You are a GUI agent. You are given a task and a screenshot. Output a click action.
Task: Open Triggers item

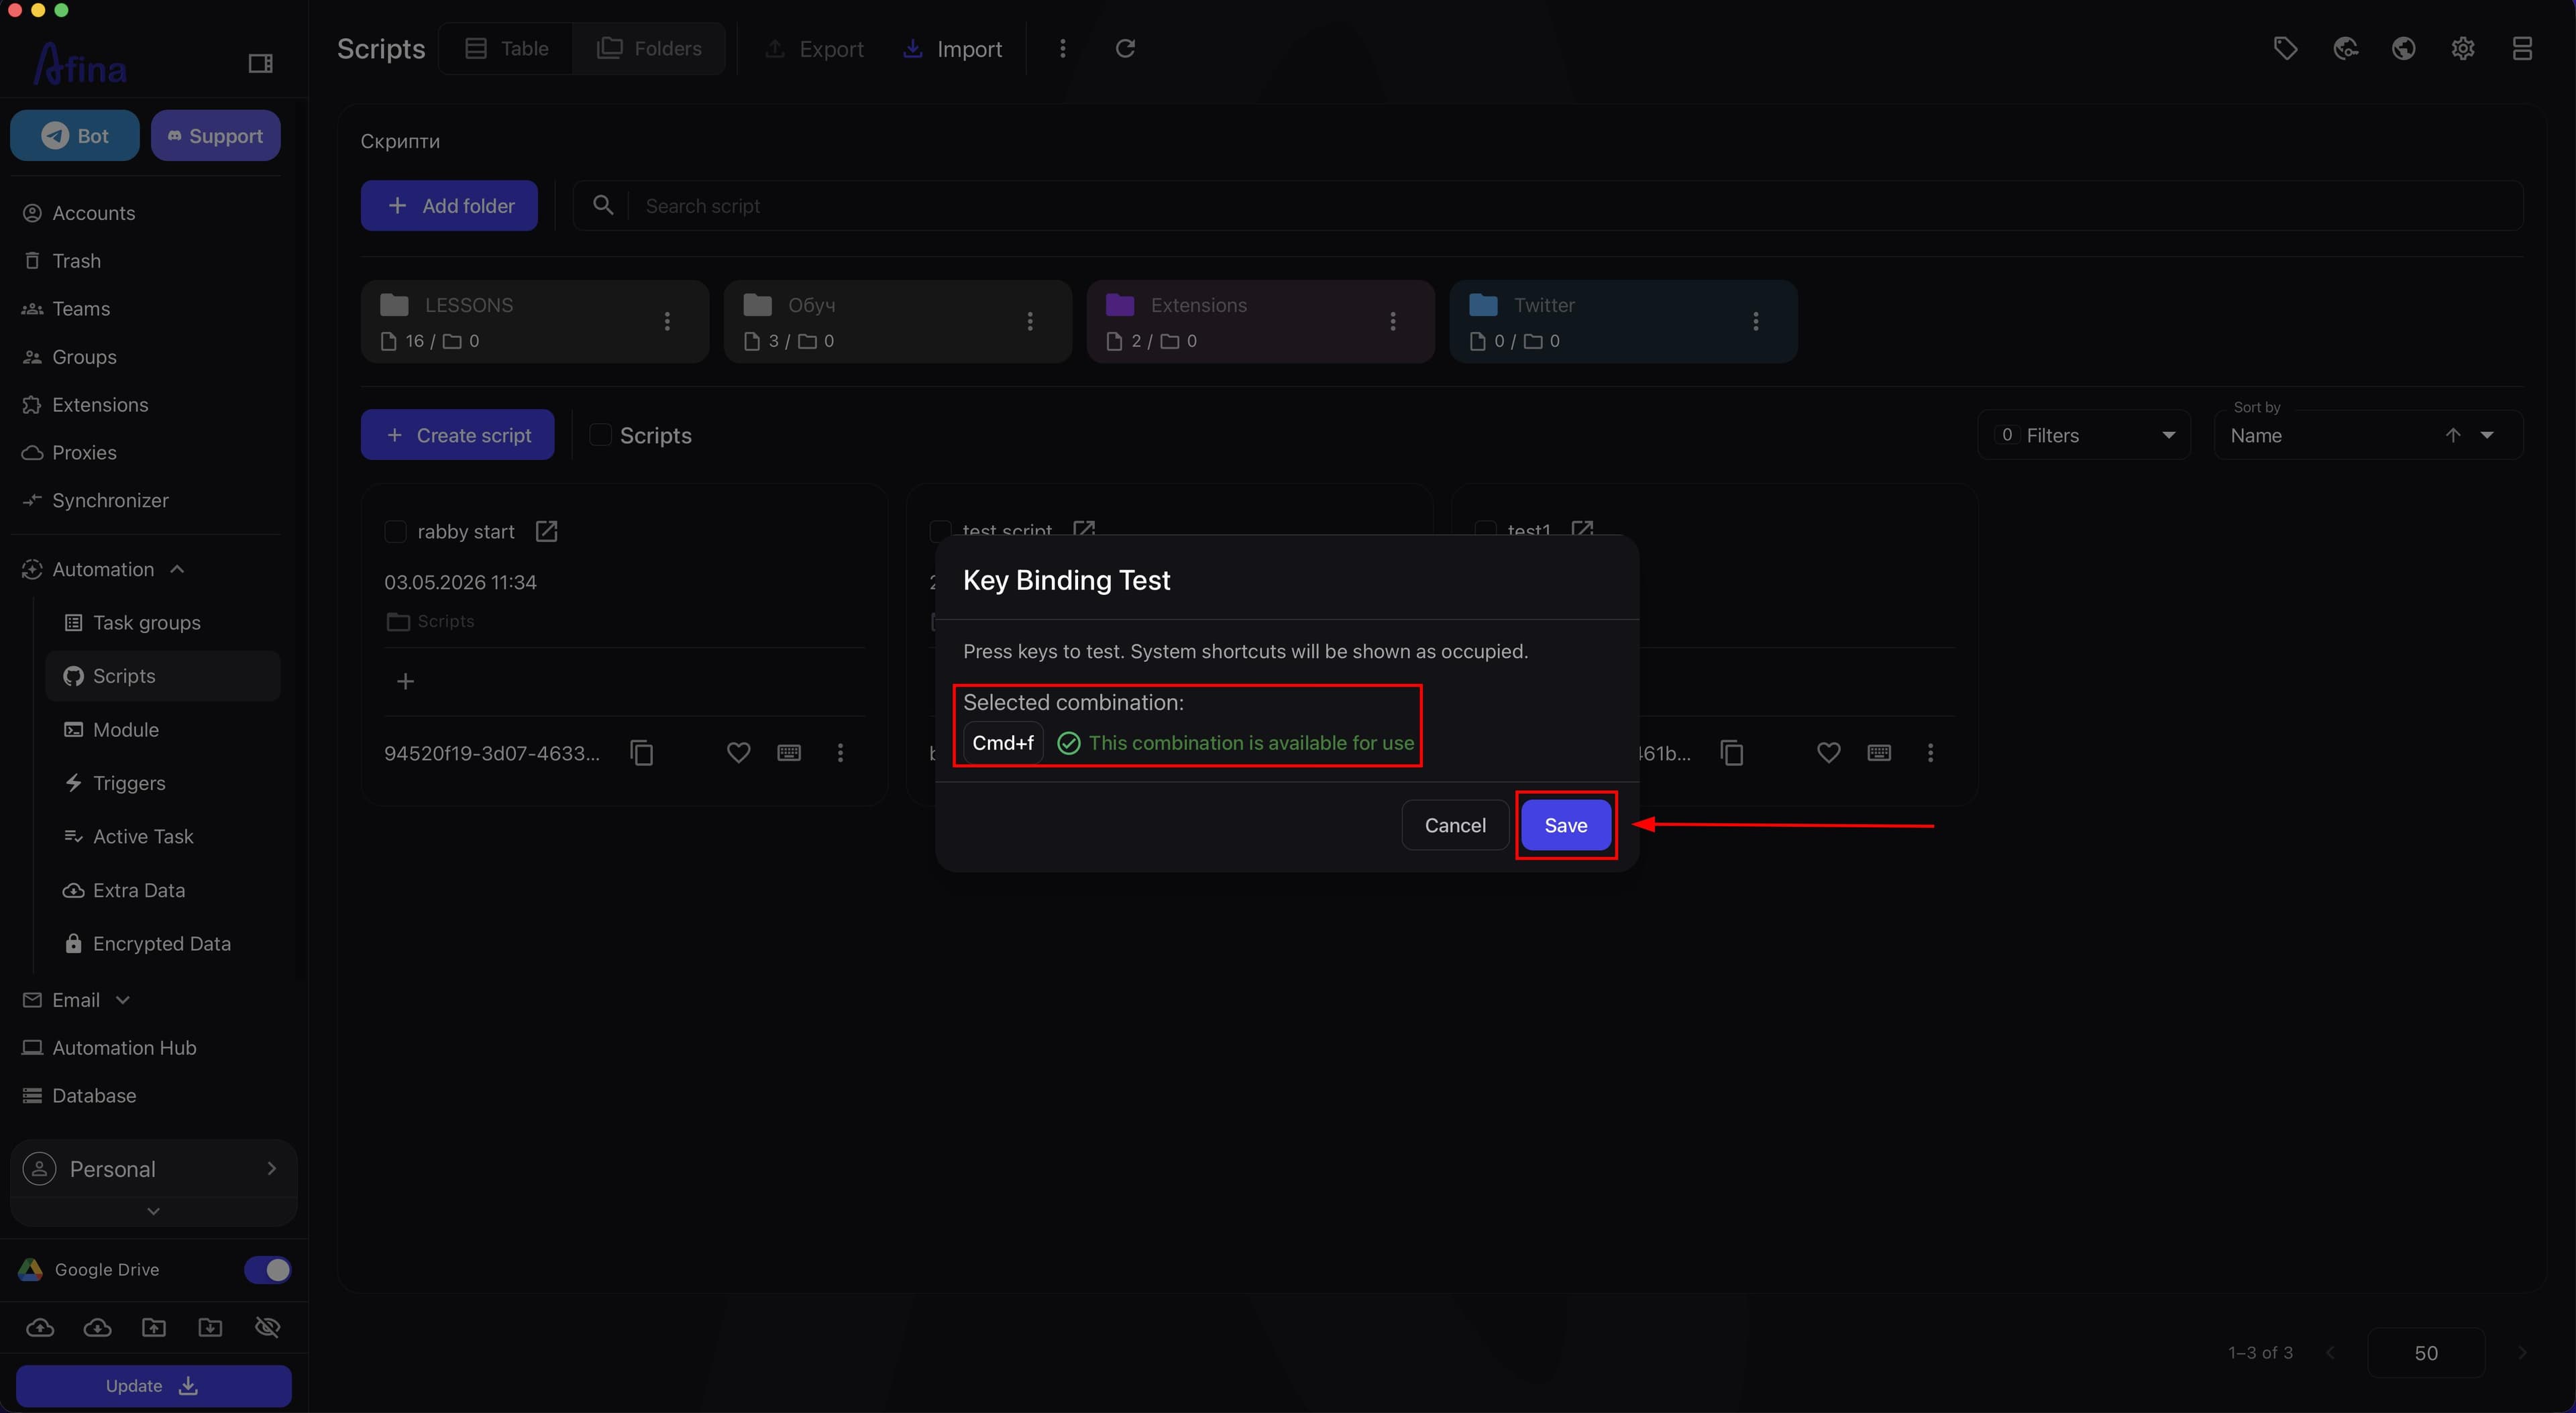pos(129,783)
